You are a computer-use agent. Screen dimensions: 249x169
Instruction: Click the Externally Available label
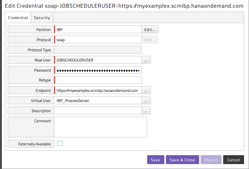[34, 144]
